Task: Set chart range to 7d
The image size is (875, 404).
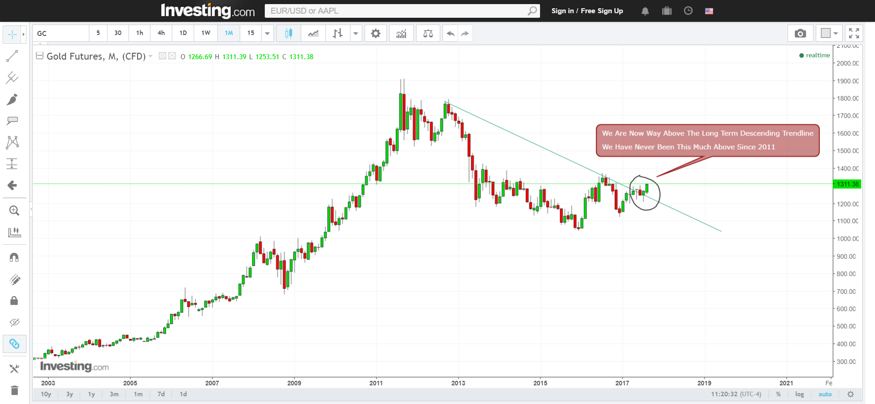Action: (161, 394)
